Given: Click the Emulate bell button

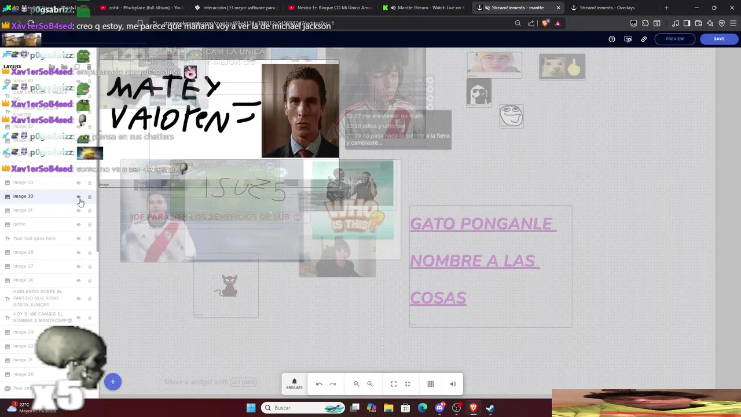Looking at the screenshot, I should coord(294,384).
